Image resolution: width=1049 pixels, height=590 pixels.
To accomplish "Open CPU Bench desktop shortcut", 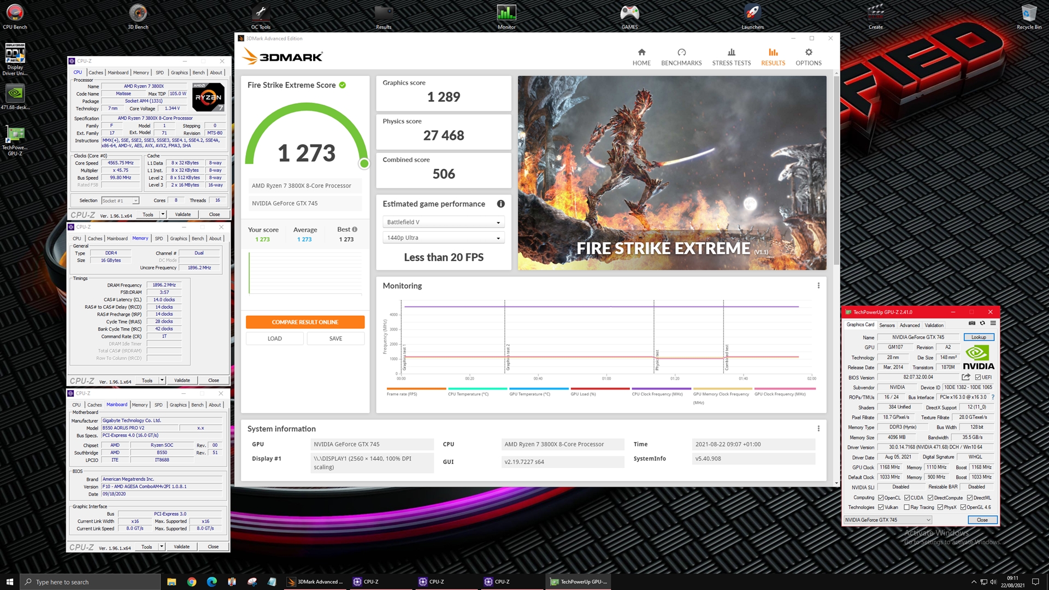I will pos(15,16).
